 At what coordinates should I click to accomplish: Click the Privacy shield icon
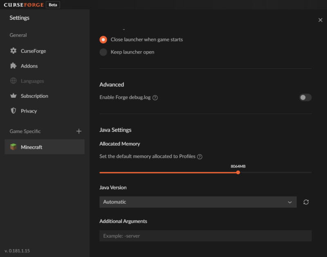tap(13, 110)
